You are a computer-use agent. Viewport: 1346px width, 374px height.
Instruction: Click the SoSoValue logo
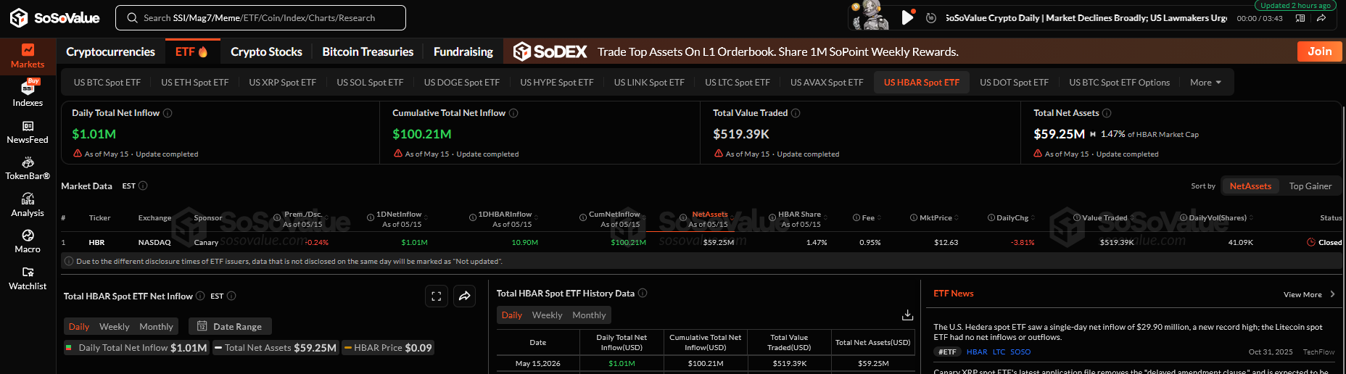[54, 17]
